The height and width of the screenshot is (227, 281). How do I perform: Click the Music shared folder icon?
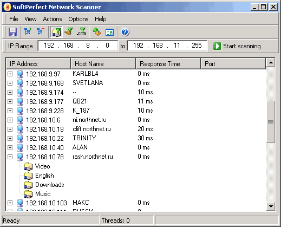coord(28,194)
